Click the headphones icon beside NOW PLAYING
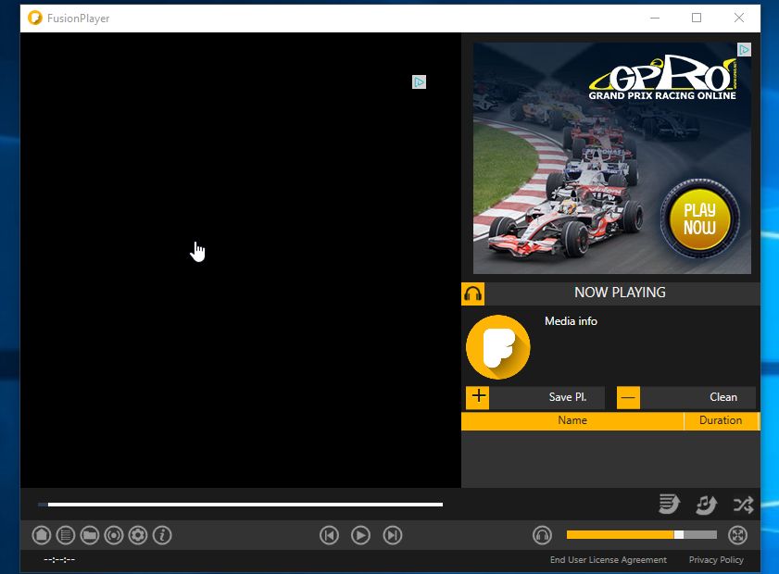 (473, 294)
